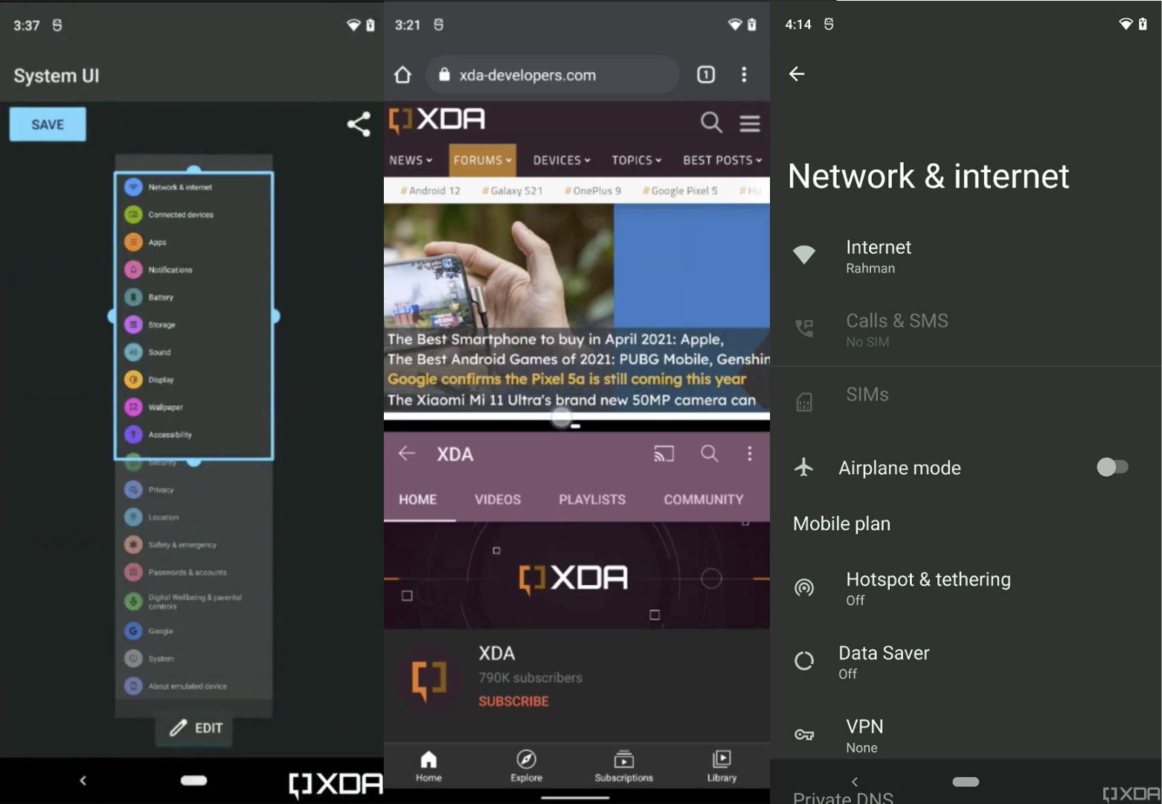The height and width of the screenshot is (804, 1162).
Task: Tap the top crop handle of the screenshot
Action: pyautogui.click(x=194, y=170)
